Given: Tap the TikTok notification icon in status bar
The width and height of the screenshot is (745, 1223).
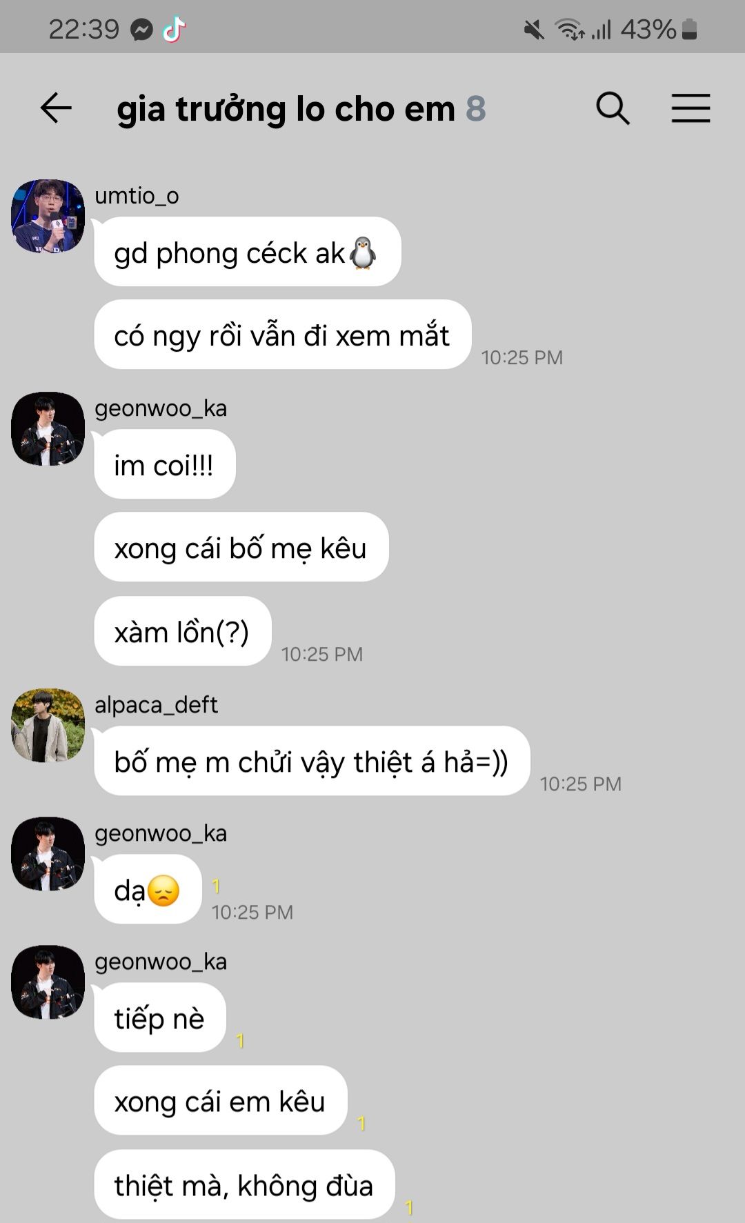Looking at the screenshot, I should [174, 29].
